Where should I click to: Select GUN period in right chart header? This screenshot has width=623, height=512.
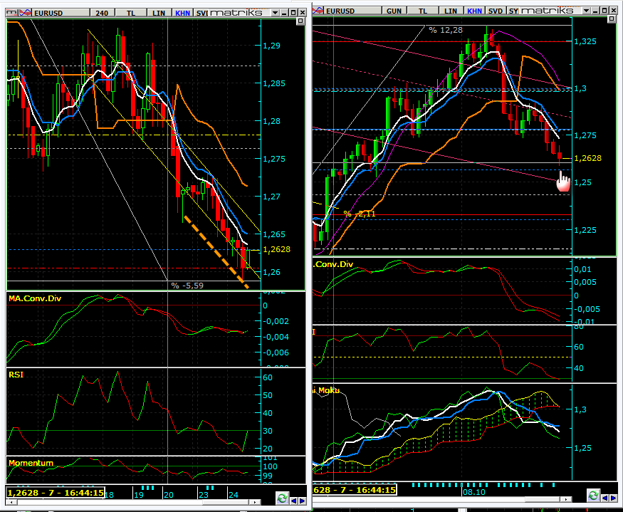[x=394, y=11]
